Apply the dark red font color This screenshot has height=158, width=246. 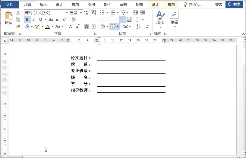coord(48,26)
